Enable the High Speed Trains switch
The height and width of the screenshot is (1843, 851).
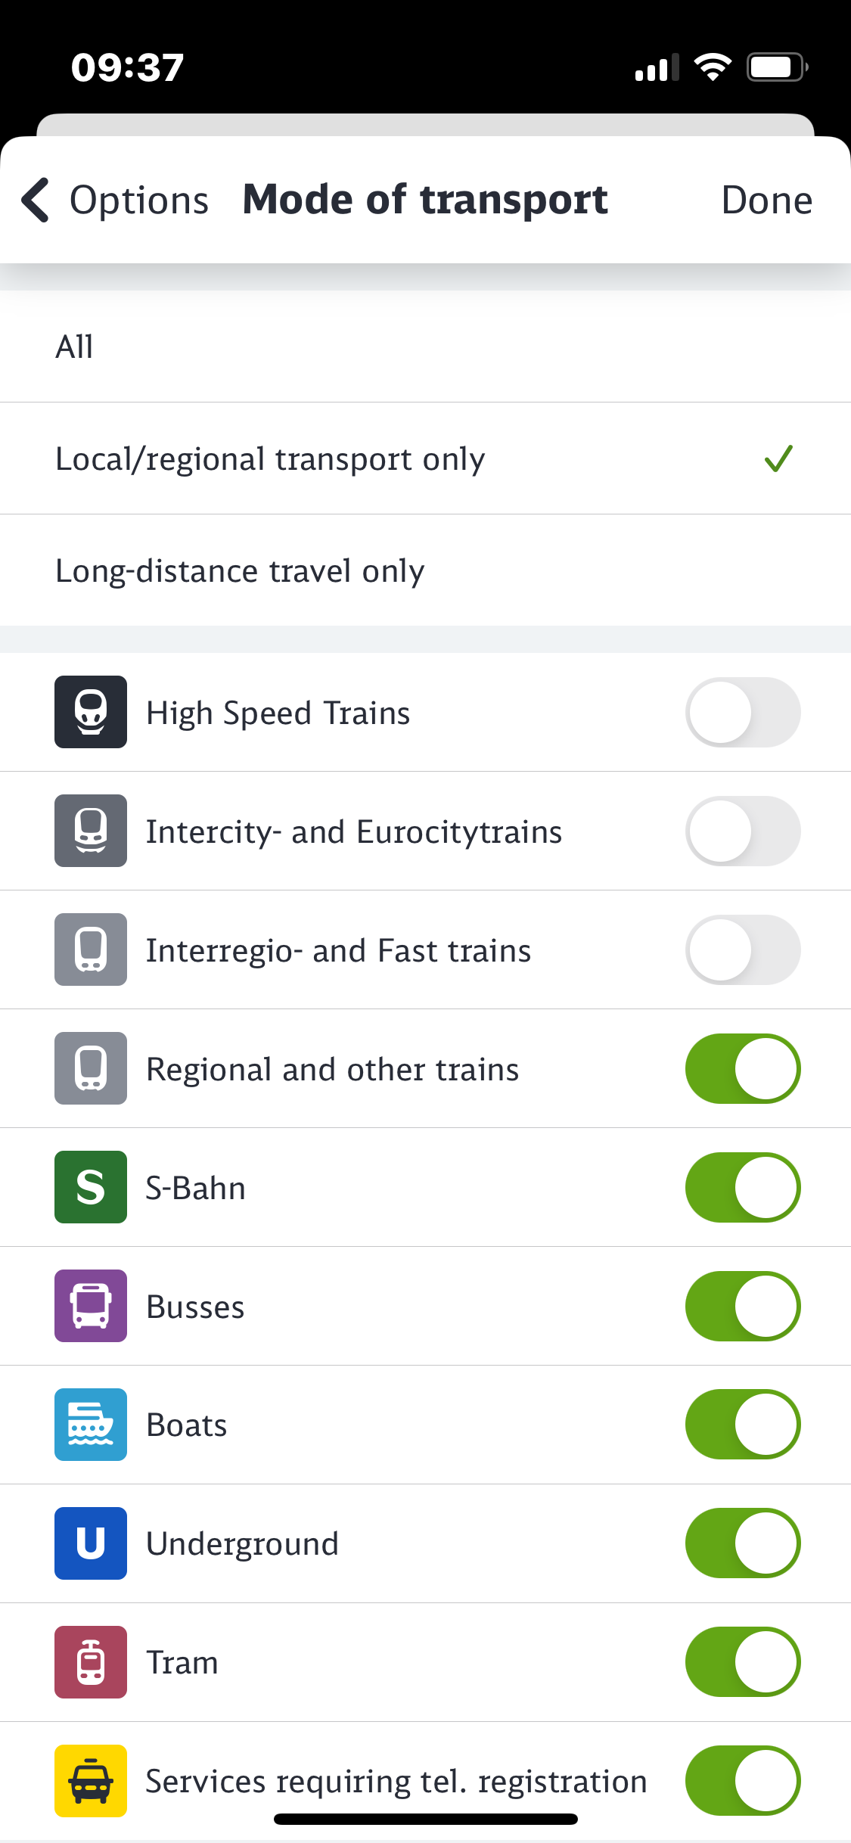pos(743,712)
